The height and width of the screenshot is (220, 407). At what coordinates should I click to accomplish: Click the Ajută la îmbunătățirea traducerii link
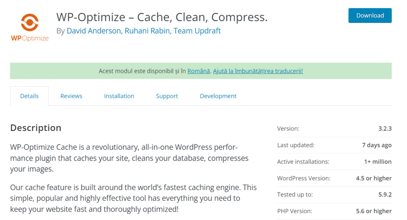click(x=258, y=71)
